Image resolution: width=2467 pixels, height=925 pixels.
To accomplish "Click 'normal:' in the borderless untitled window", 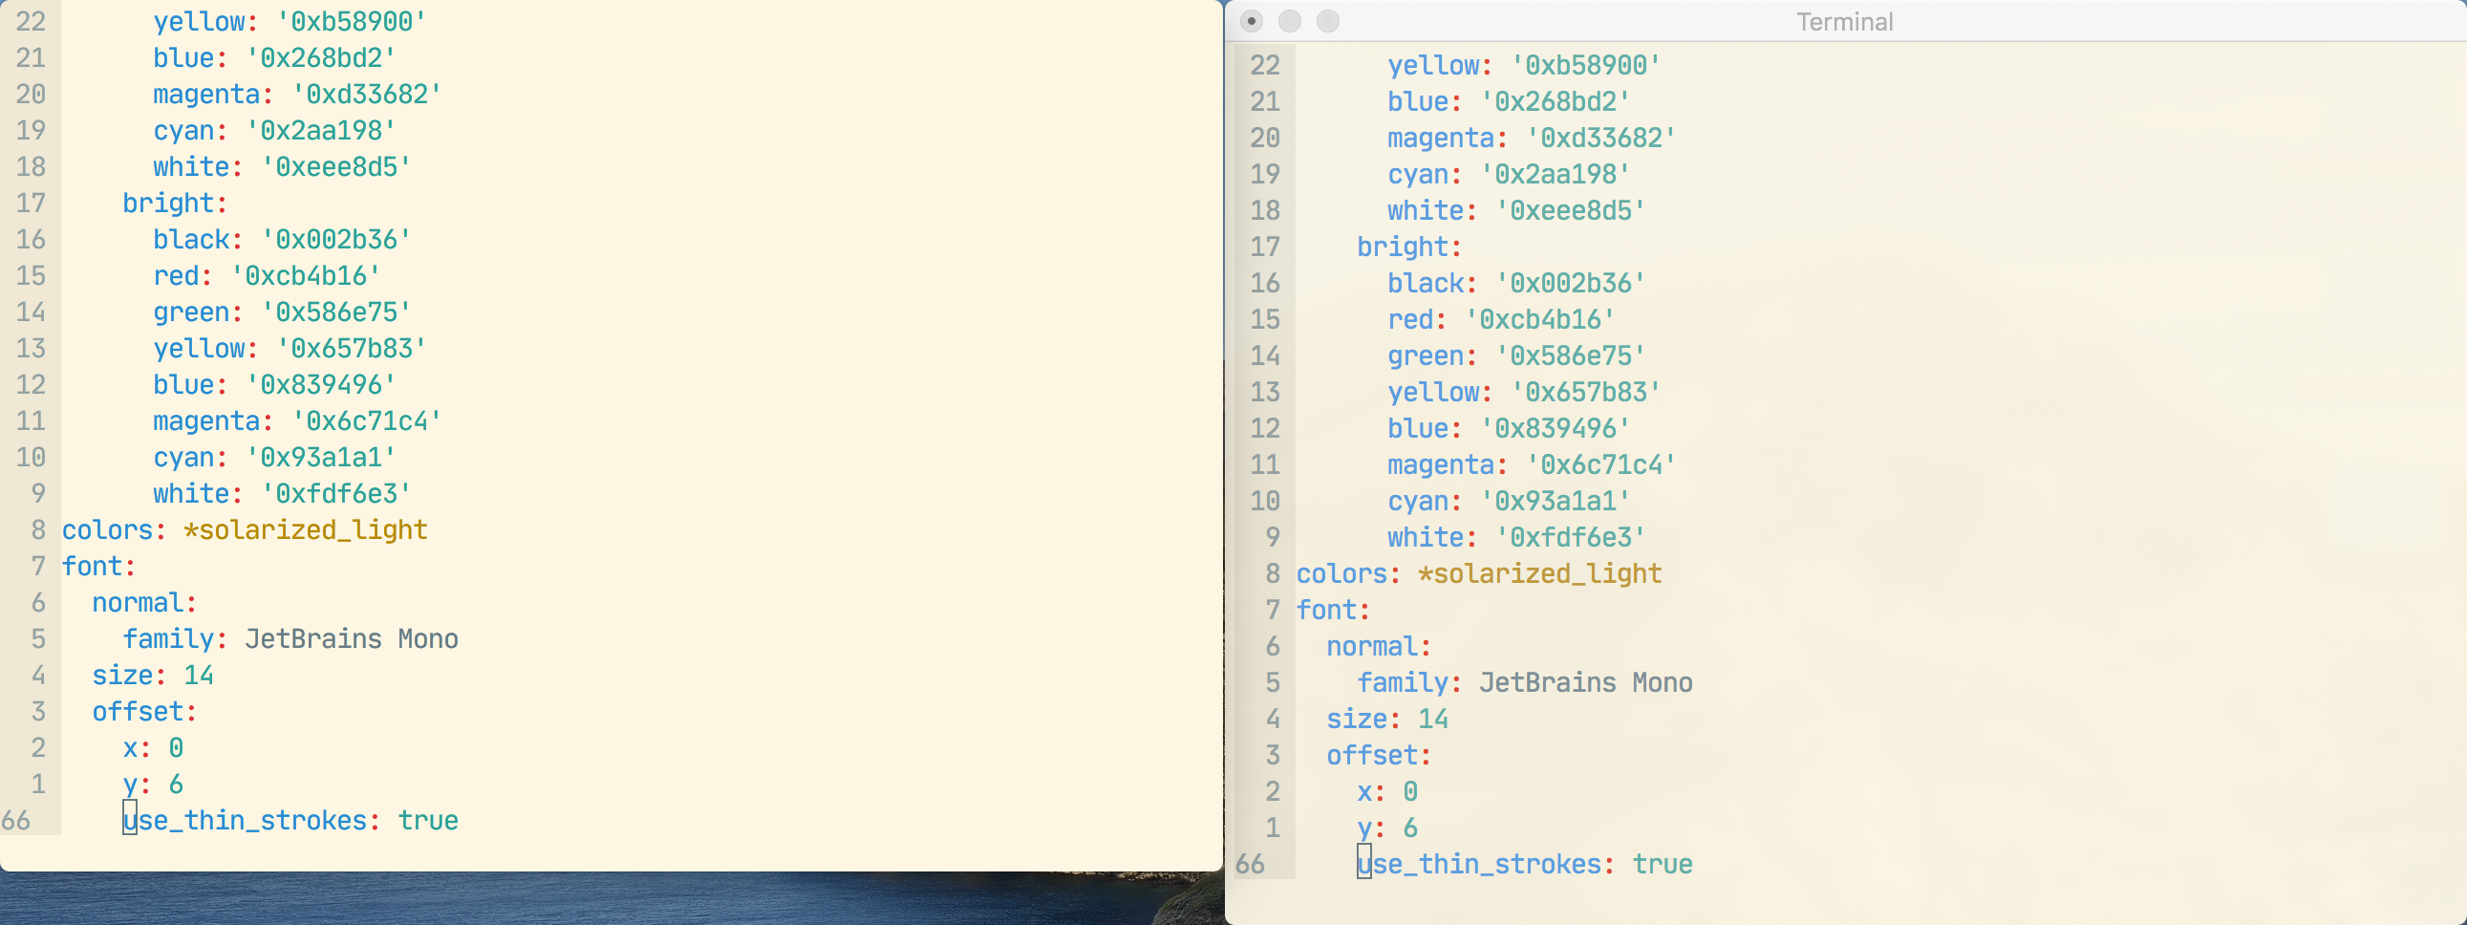I will click(x=143, y=603).
